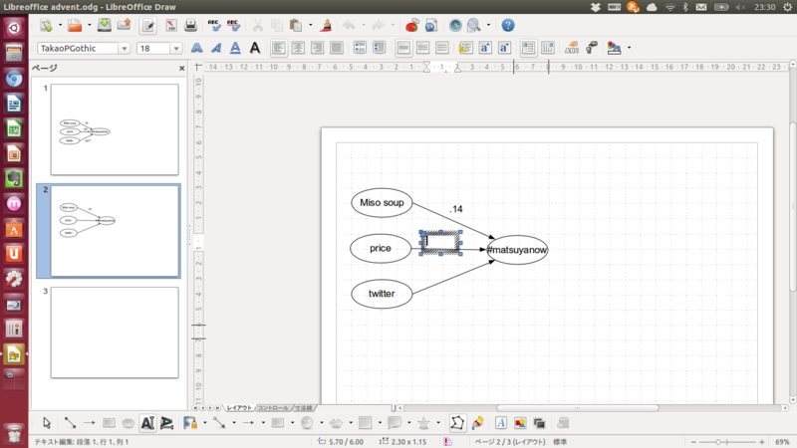
Task: Align text right
Action: 317,48
